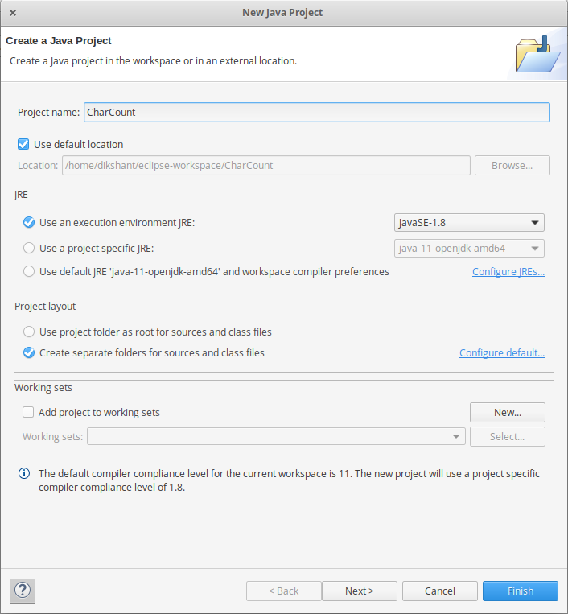The height and width of the screenshot is (614, 568).
Task: Click the Java project folder wizard icon
Action: [x=537, y=54]
